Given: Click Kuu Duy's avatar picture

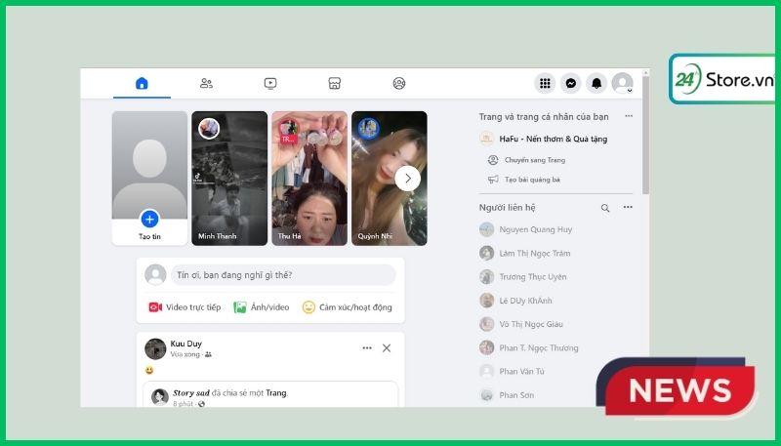Looking at the screenshot, I should [x=155, y=349].
